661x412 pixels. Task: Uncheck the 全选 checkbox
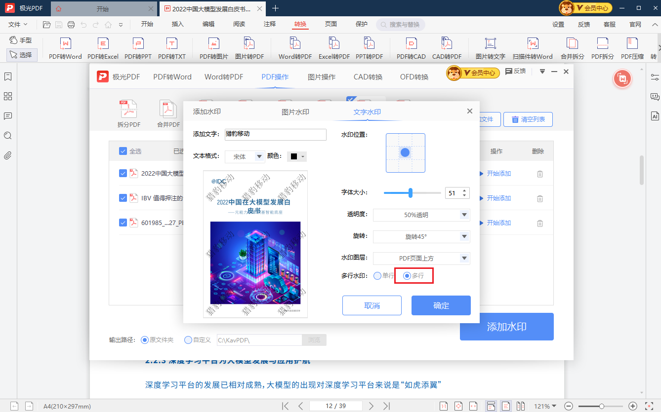click(x=123, y=151)
